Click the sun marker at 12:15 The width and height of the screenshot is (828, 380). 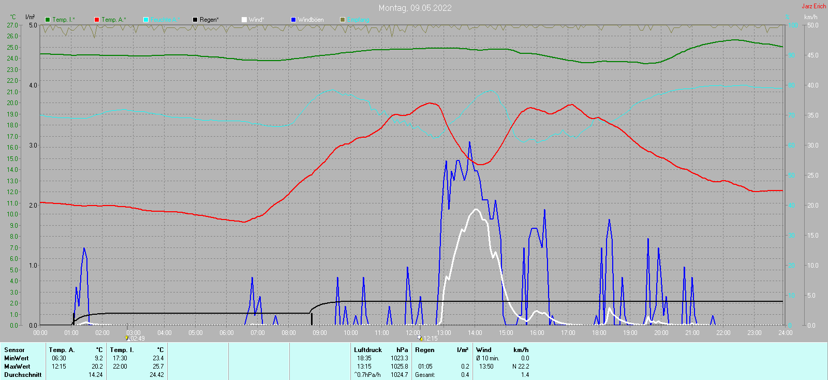click(x=420, y=338)
